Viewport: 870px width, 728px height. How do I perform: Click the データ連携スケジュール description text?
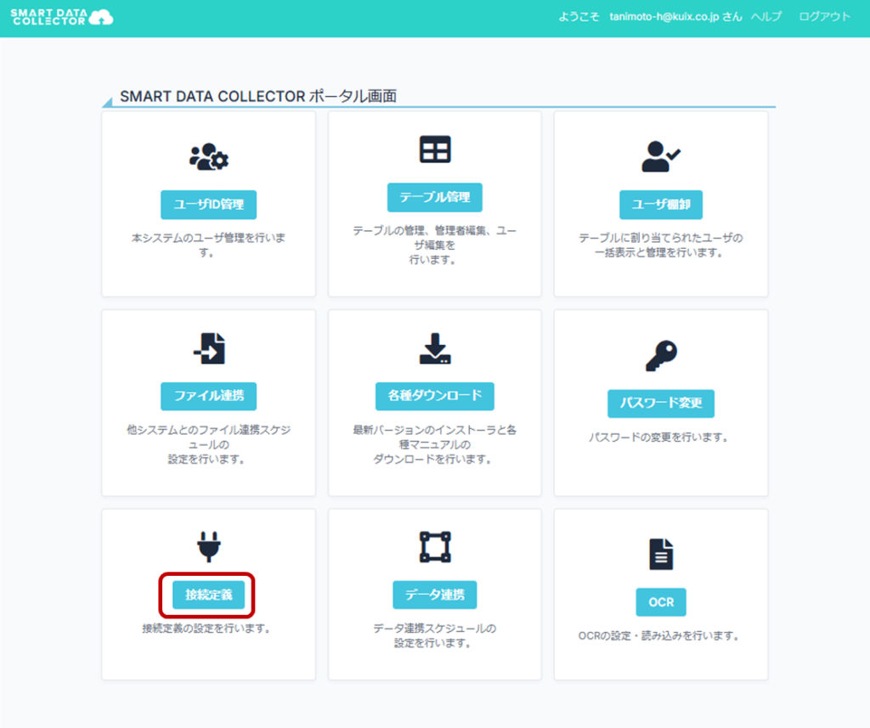(x=435, y=635)
